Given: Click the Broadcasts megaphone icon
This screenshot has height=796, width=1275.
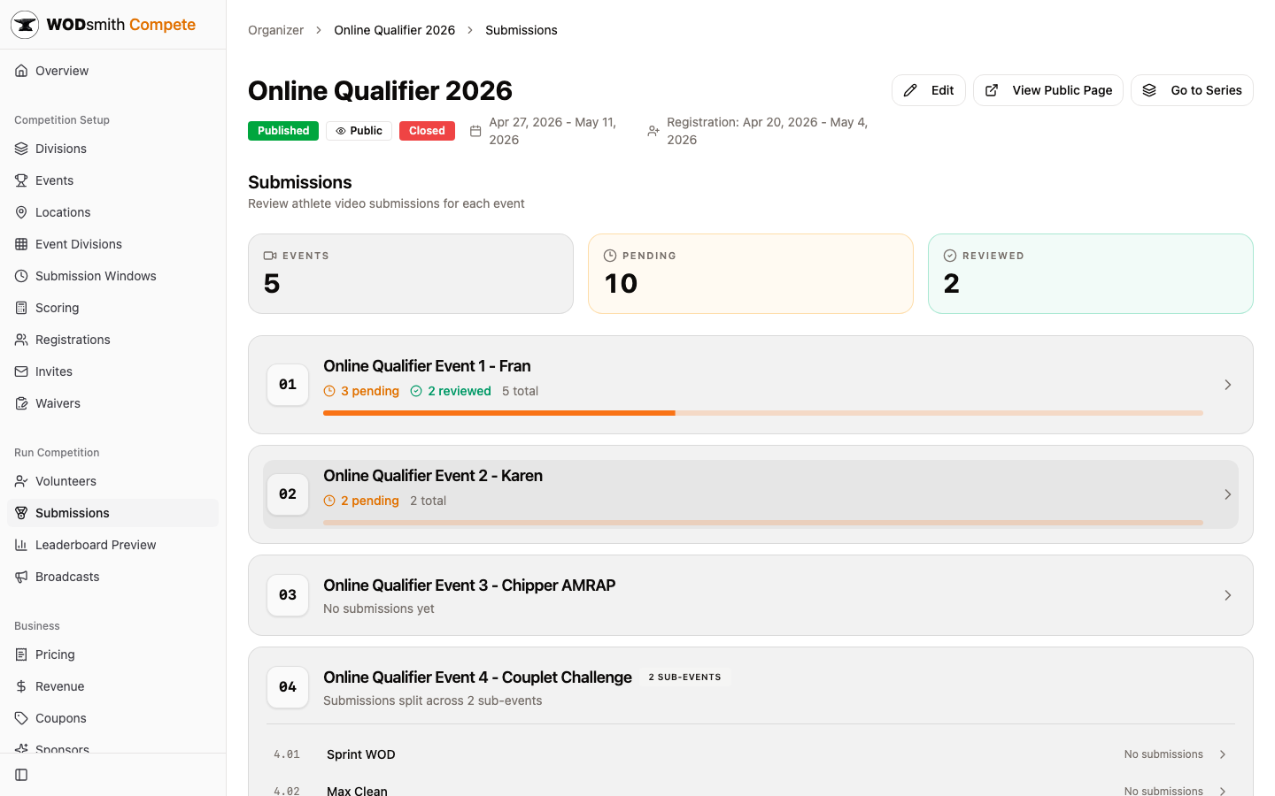Looking at the screenshot, I should (x=21, y=577).
